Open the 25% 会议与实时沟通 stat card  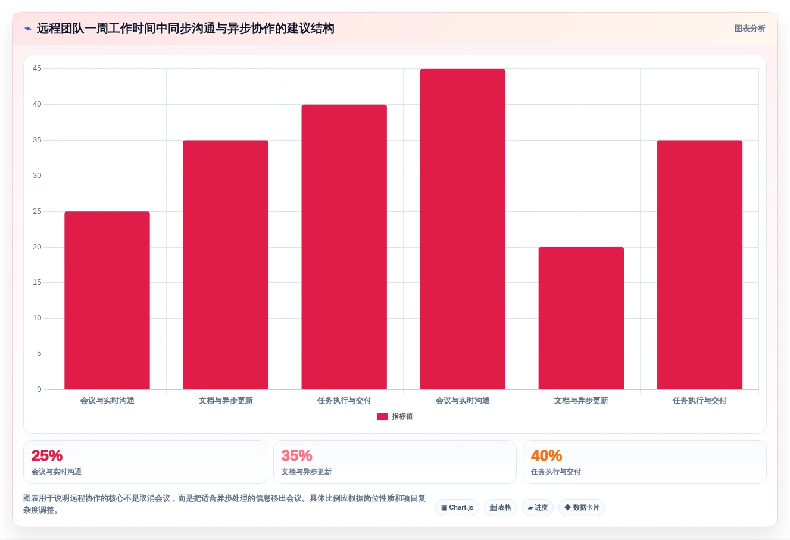pyautogui.click(x=145, y=462)
